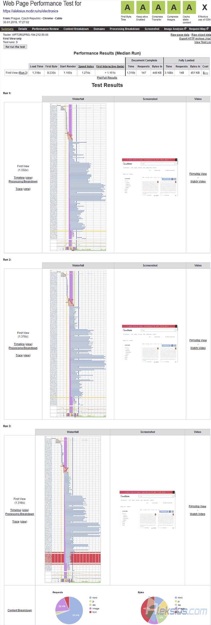
Task: Open the Request Map external tab
Action: tap(199, 29)
